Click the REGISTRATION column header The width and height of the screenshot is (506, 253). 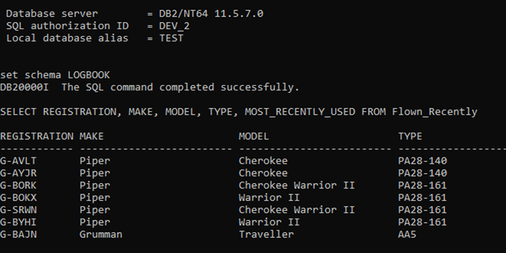(36, 136)
